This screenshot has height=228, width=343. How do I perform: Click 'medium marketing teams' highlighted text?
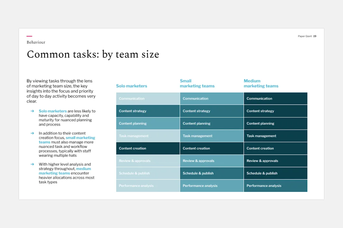tap(65, 171)
